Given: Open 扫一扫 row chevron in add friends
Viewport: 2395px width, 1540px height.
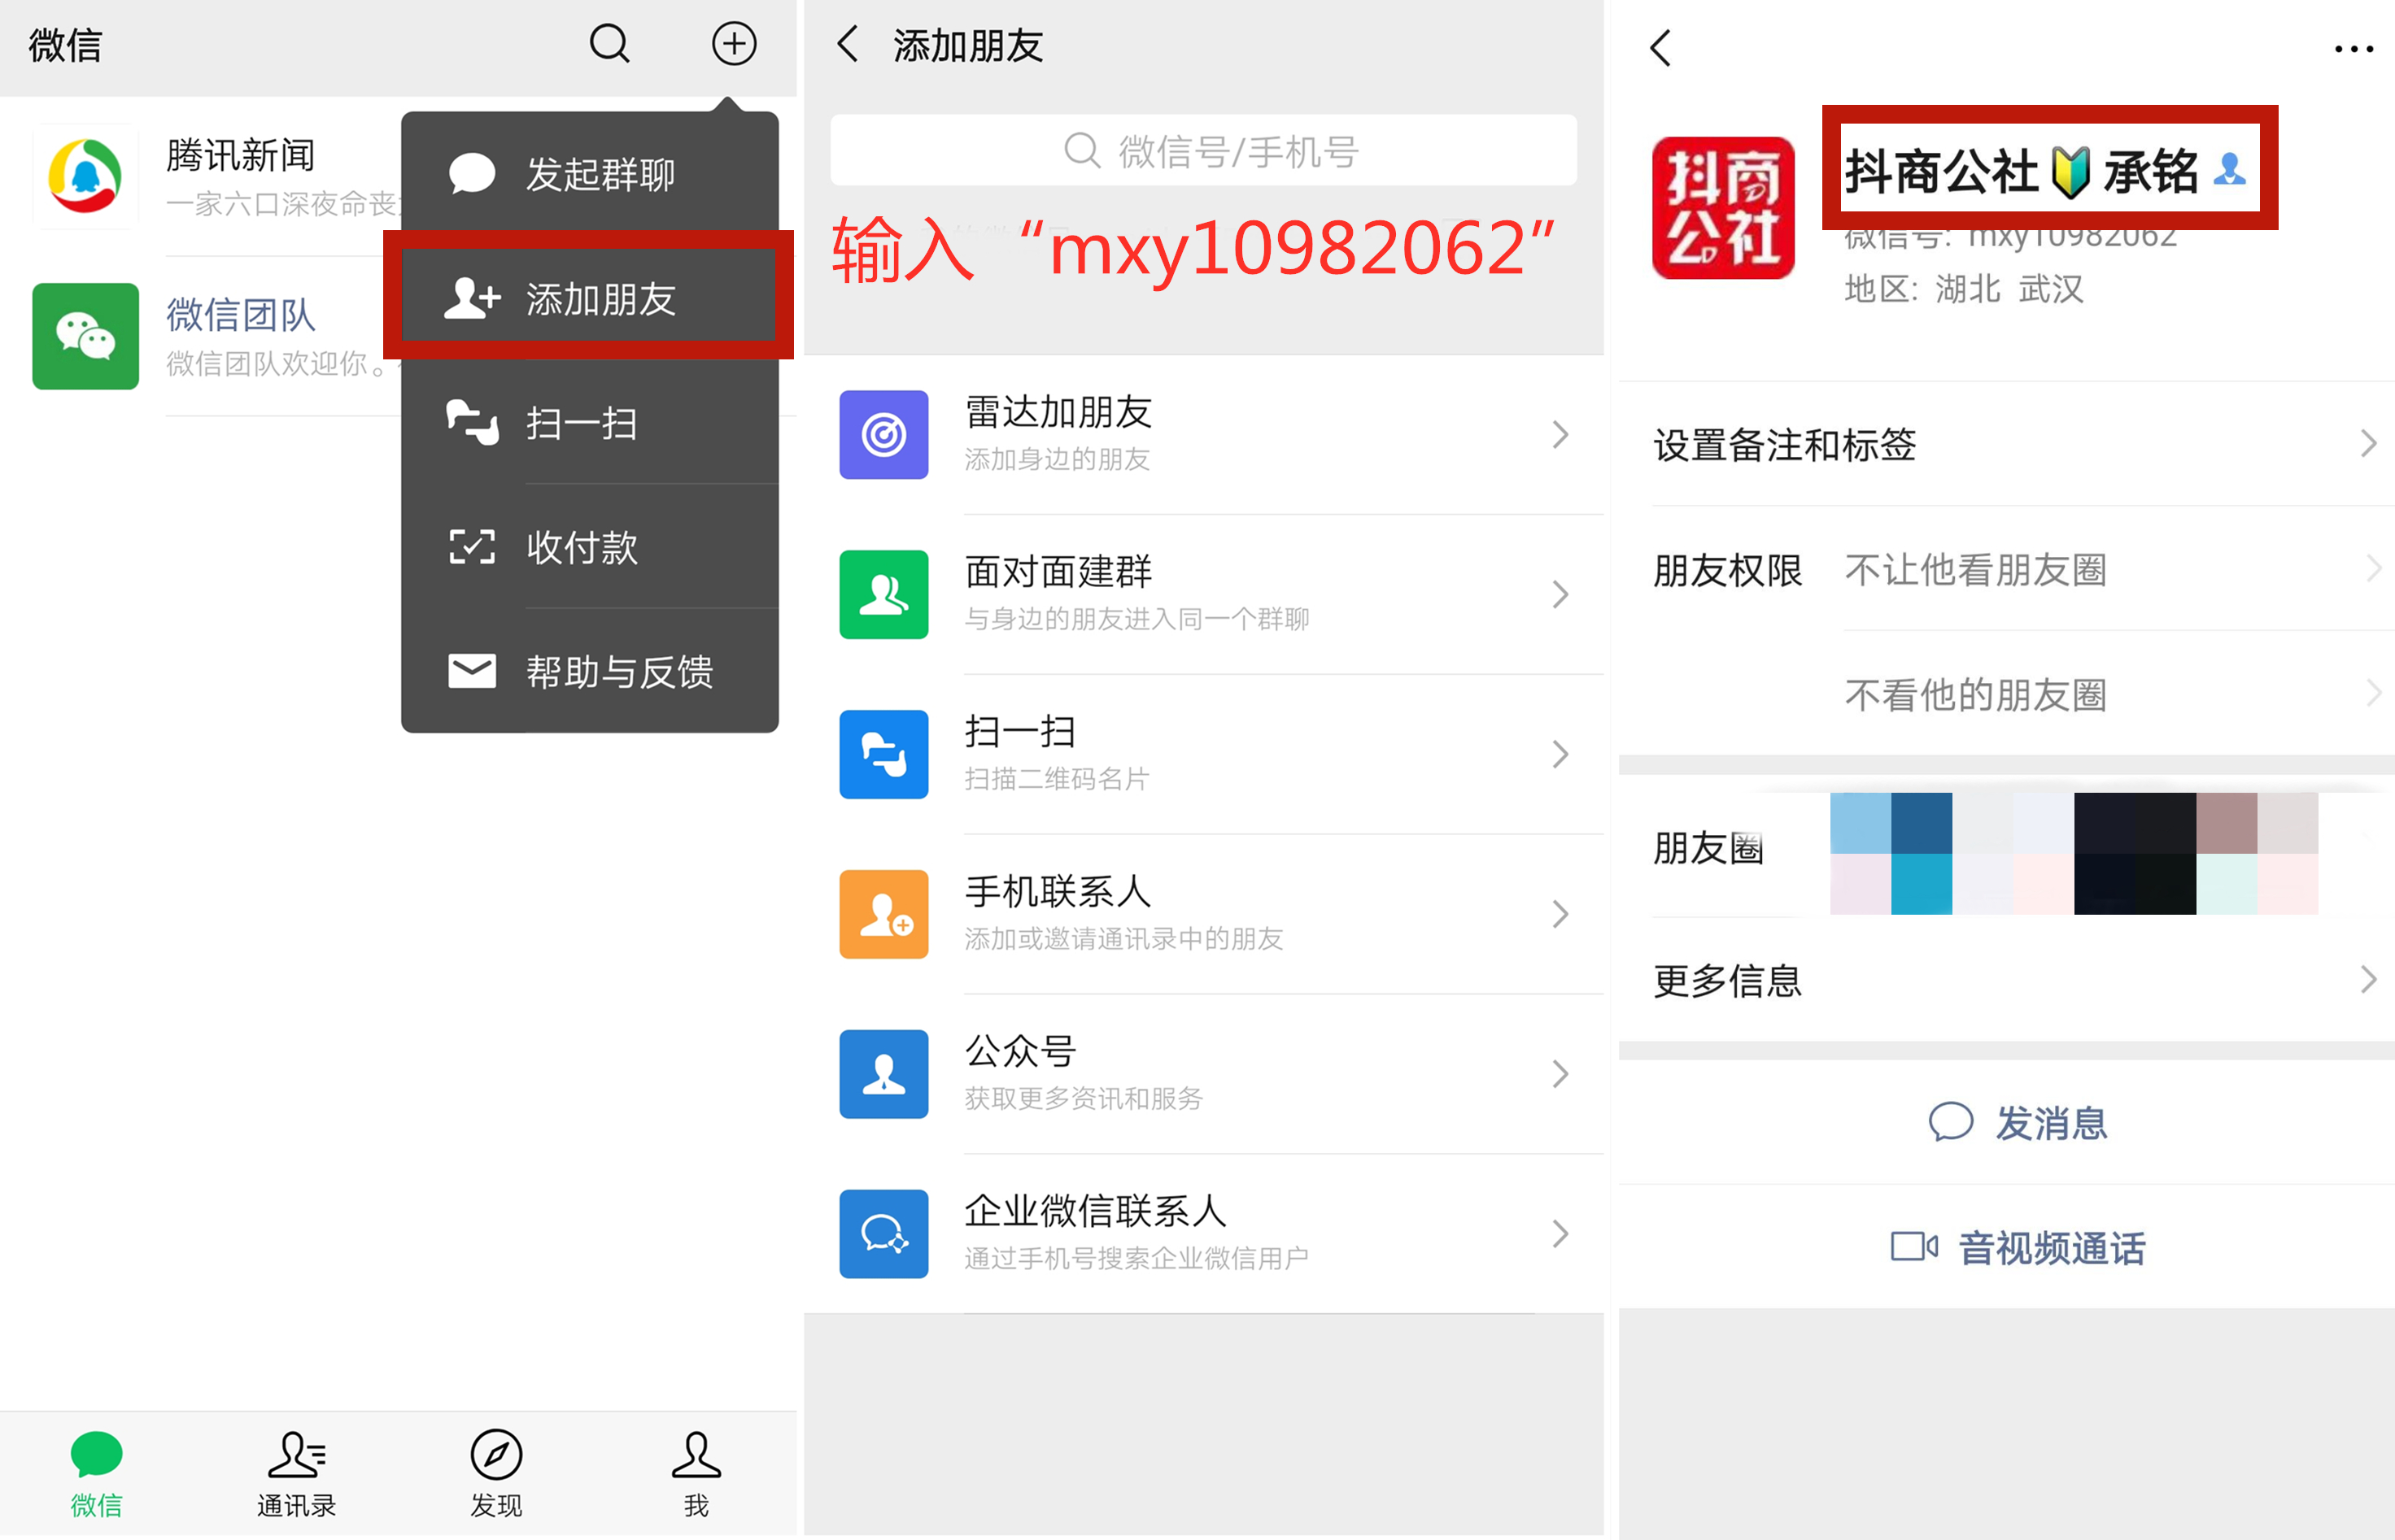Looking at the screenshot, I should pyautogui.click(x=1560, y=754).
